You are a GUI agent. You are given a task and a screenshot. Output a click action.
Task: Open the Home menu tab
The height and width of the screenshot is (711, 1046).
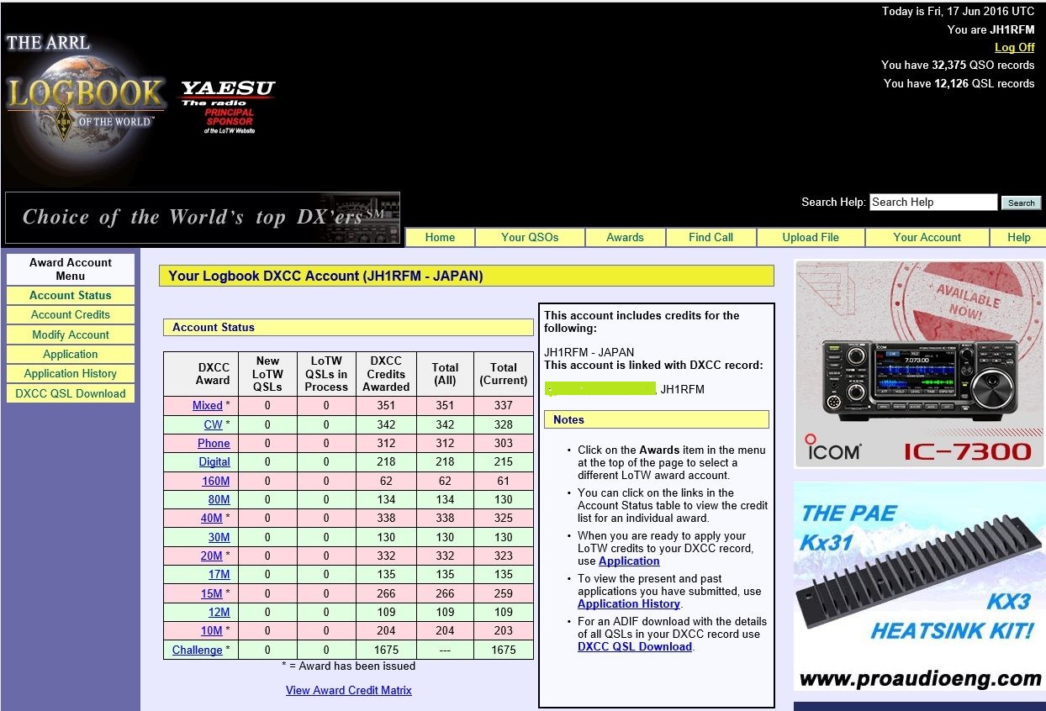click(440, 238)
